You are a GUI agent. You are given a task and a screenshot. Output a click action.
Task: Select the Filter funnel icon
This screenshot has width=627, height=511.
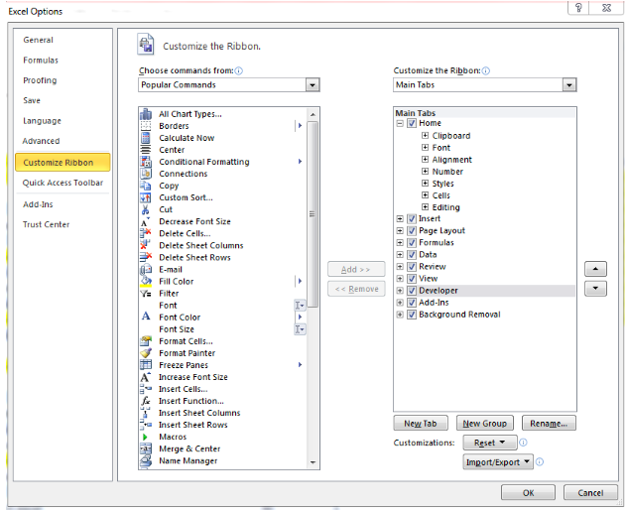[146, 294]
